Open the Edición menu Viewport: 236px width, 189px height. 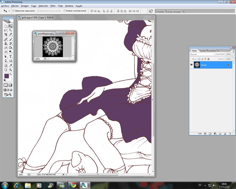click(15, 6)
